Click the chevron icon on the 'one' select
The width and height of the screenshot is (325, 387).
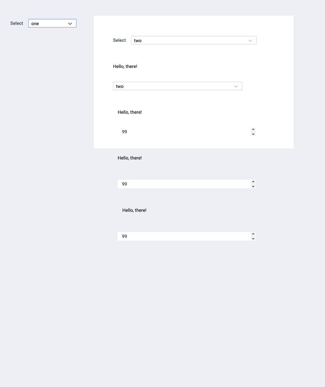click(70, 23)
